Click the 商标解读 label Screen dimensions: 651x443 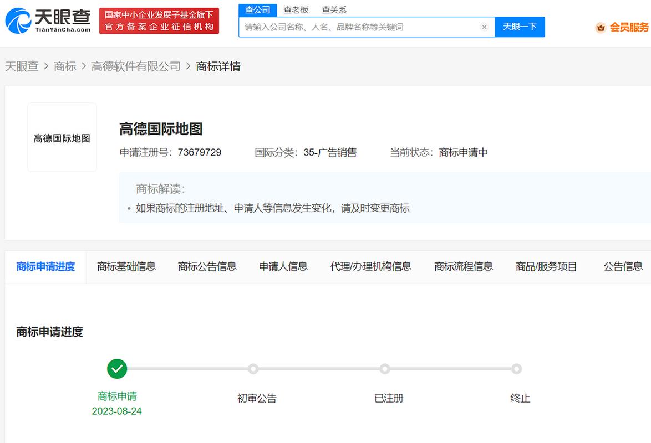(x=160, y=189)
